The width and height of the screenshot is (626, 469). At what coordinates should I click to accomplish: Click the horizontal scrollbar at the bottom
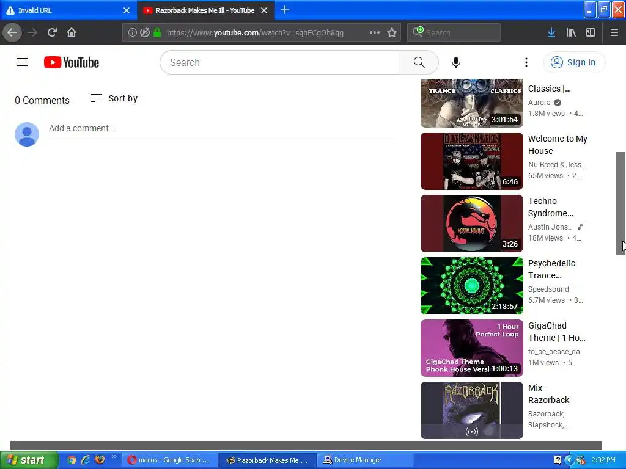pyautogui.click(x=306, y=445)
